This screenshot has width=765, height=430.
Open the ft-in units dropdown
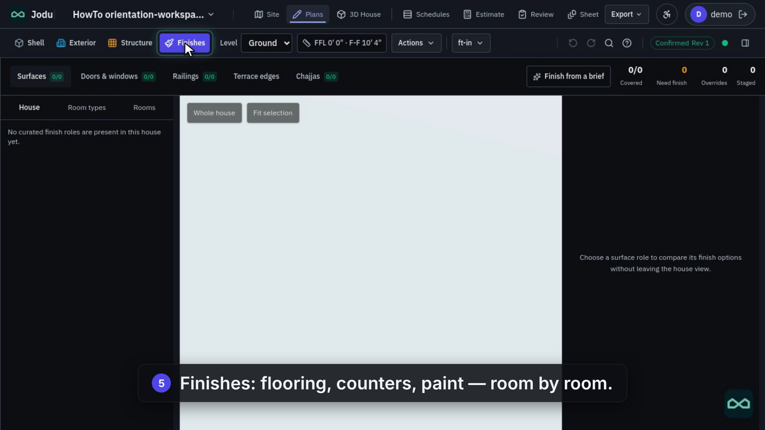471,43
